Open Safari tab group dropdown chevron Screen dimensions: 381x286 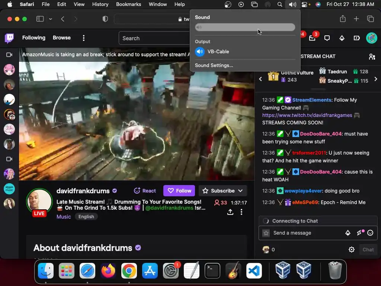[x=50, y=19]
